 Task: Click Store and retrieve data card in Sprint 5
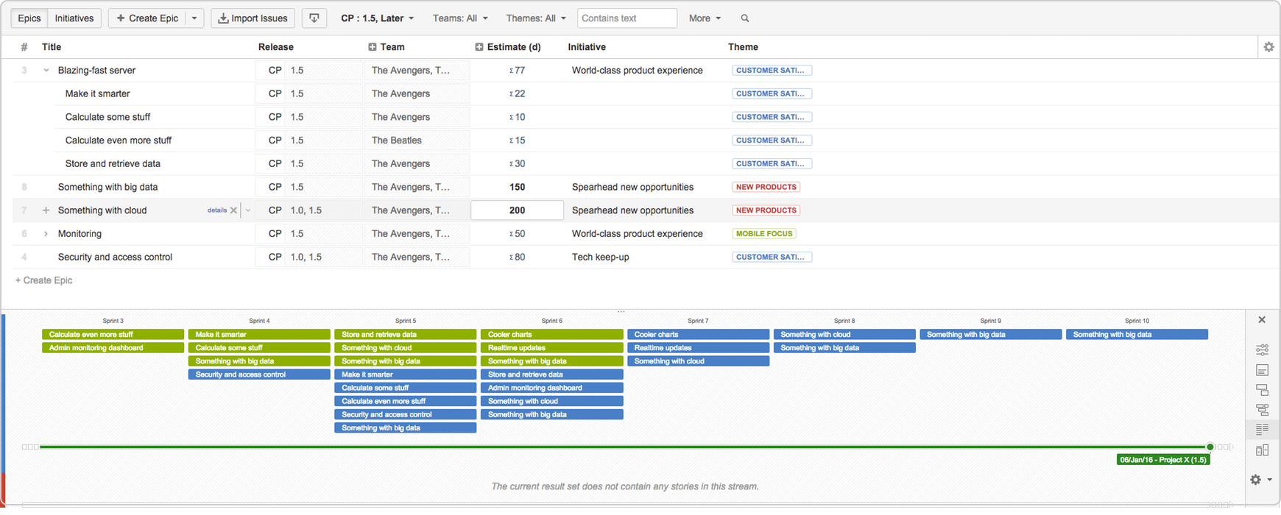tap(406, 335)
